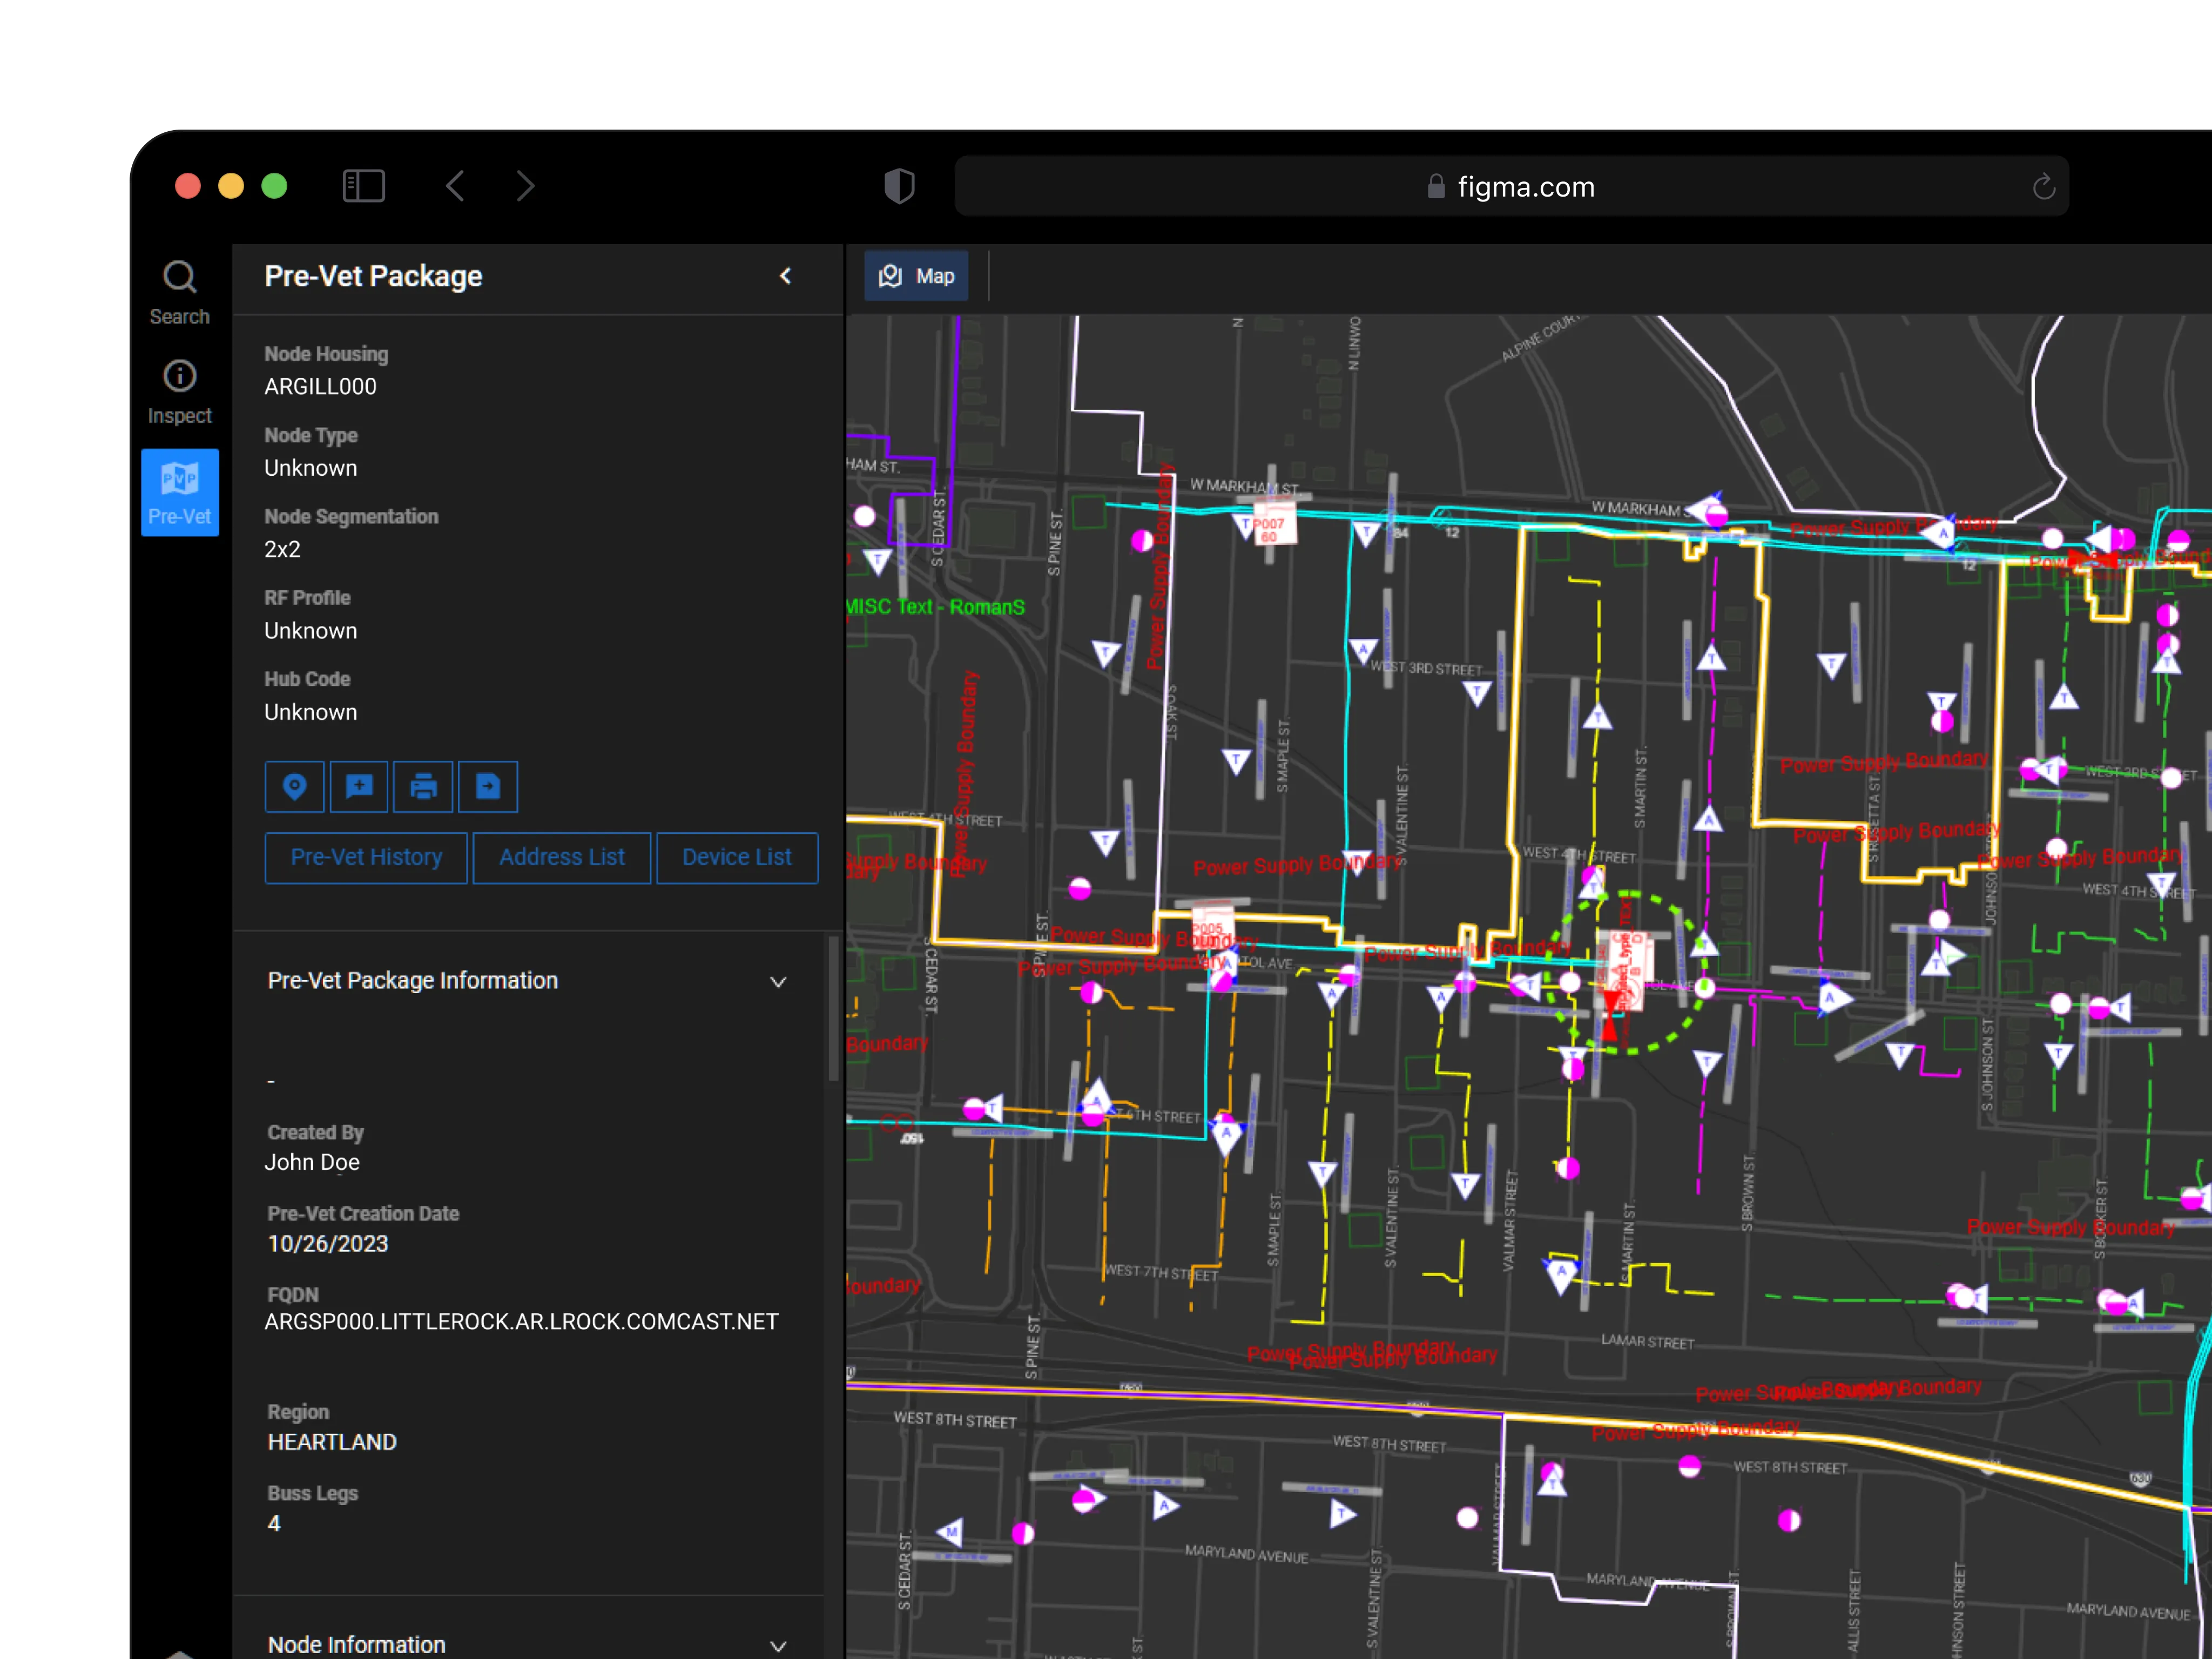This screenshot has width=2212, height=1659.
Task: Collapse the Pre-Vet Package panel arrow
Action: point(786,276)
